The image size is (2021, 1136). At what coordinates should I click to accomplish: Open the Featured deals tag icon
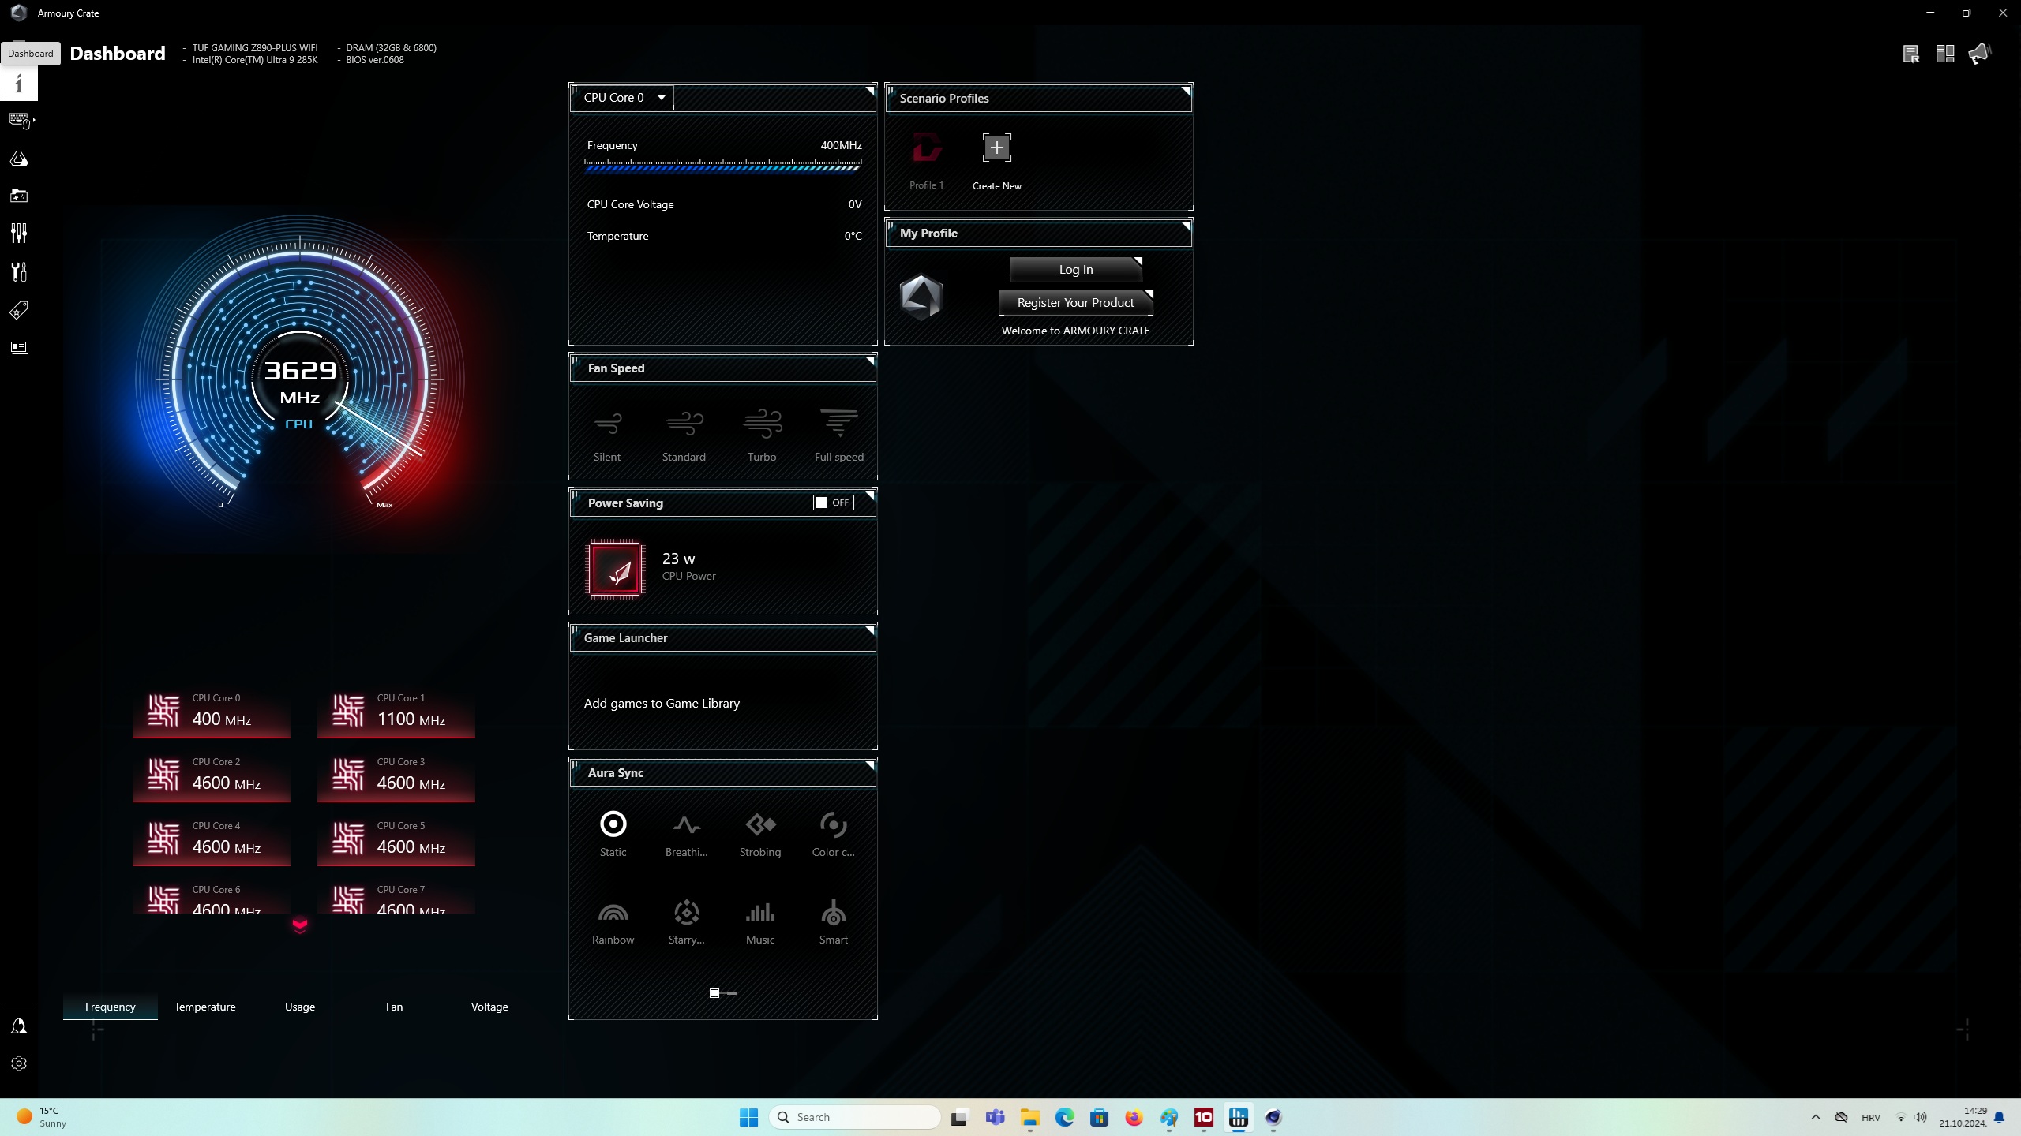(x=19, y=310)
